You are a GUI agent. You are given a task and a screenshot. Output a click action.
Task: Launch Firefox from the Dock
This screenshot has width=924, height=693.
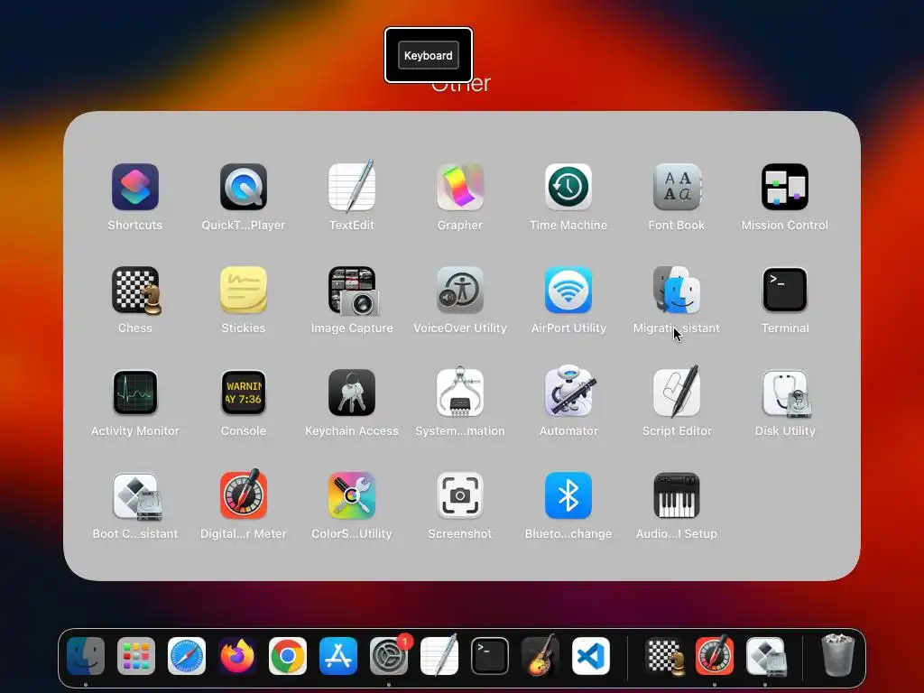point(237,656)
